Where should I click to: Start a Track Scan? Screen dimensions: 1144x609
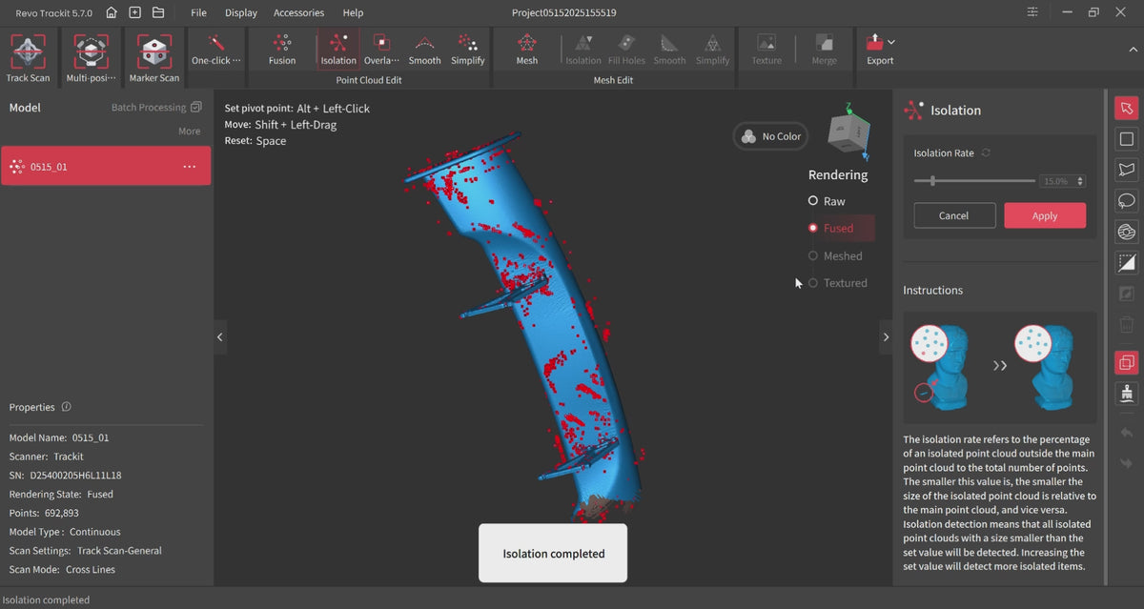(28, 57)
